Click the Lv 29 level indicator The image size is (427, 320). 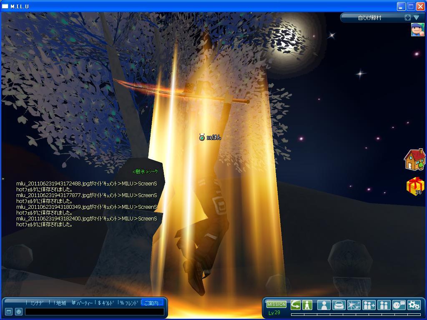(274, 312)
